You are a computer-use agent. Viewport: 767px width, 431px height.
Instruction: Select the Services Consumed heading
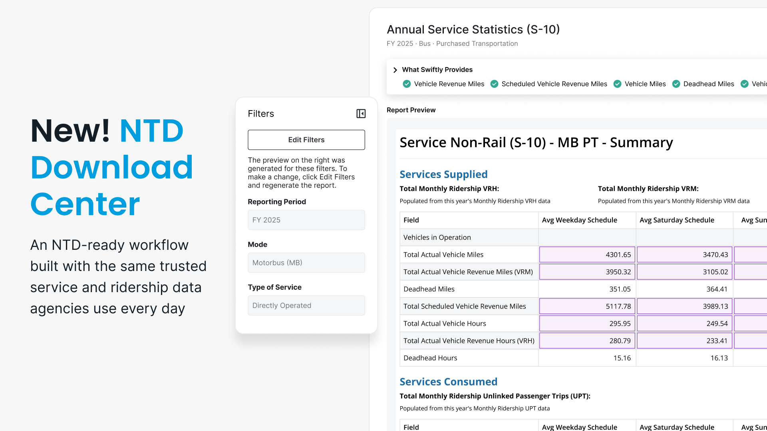(448, 382)
